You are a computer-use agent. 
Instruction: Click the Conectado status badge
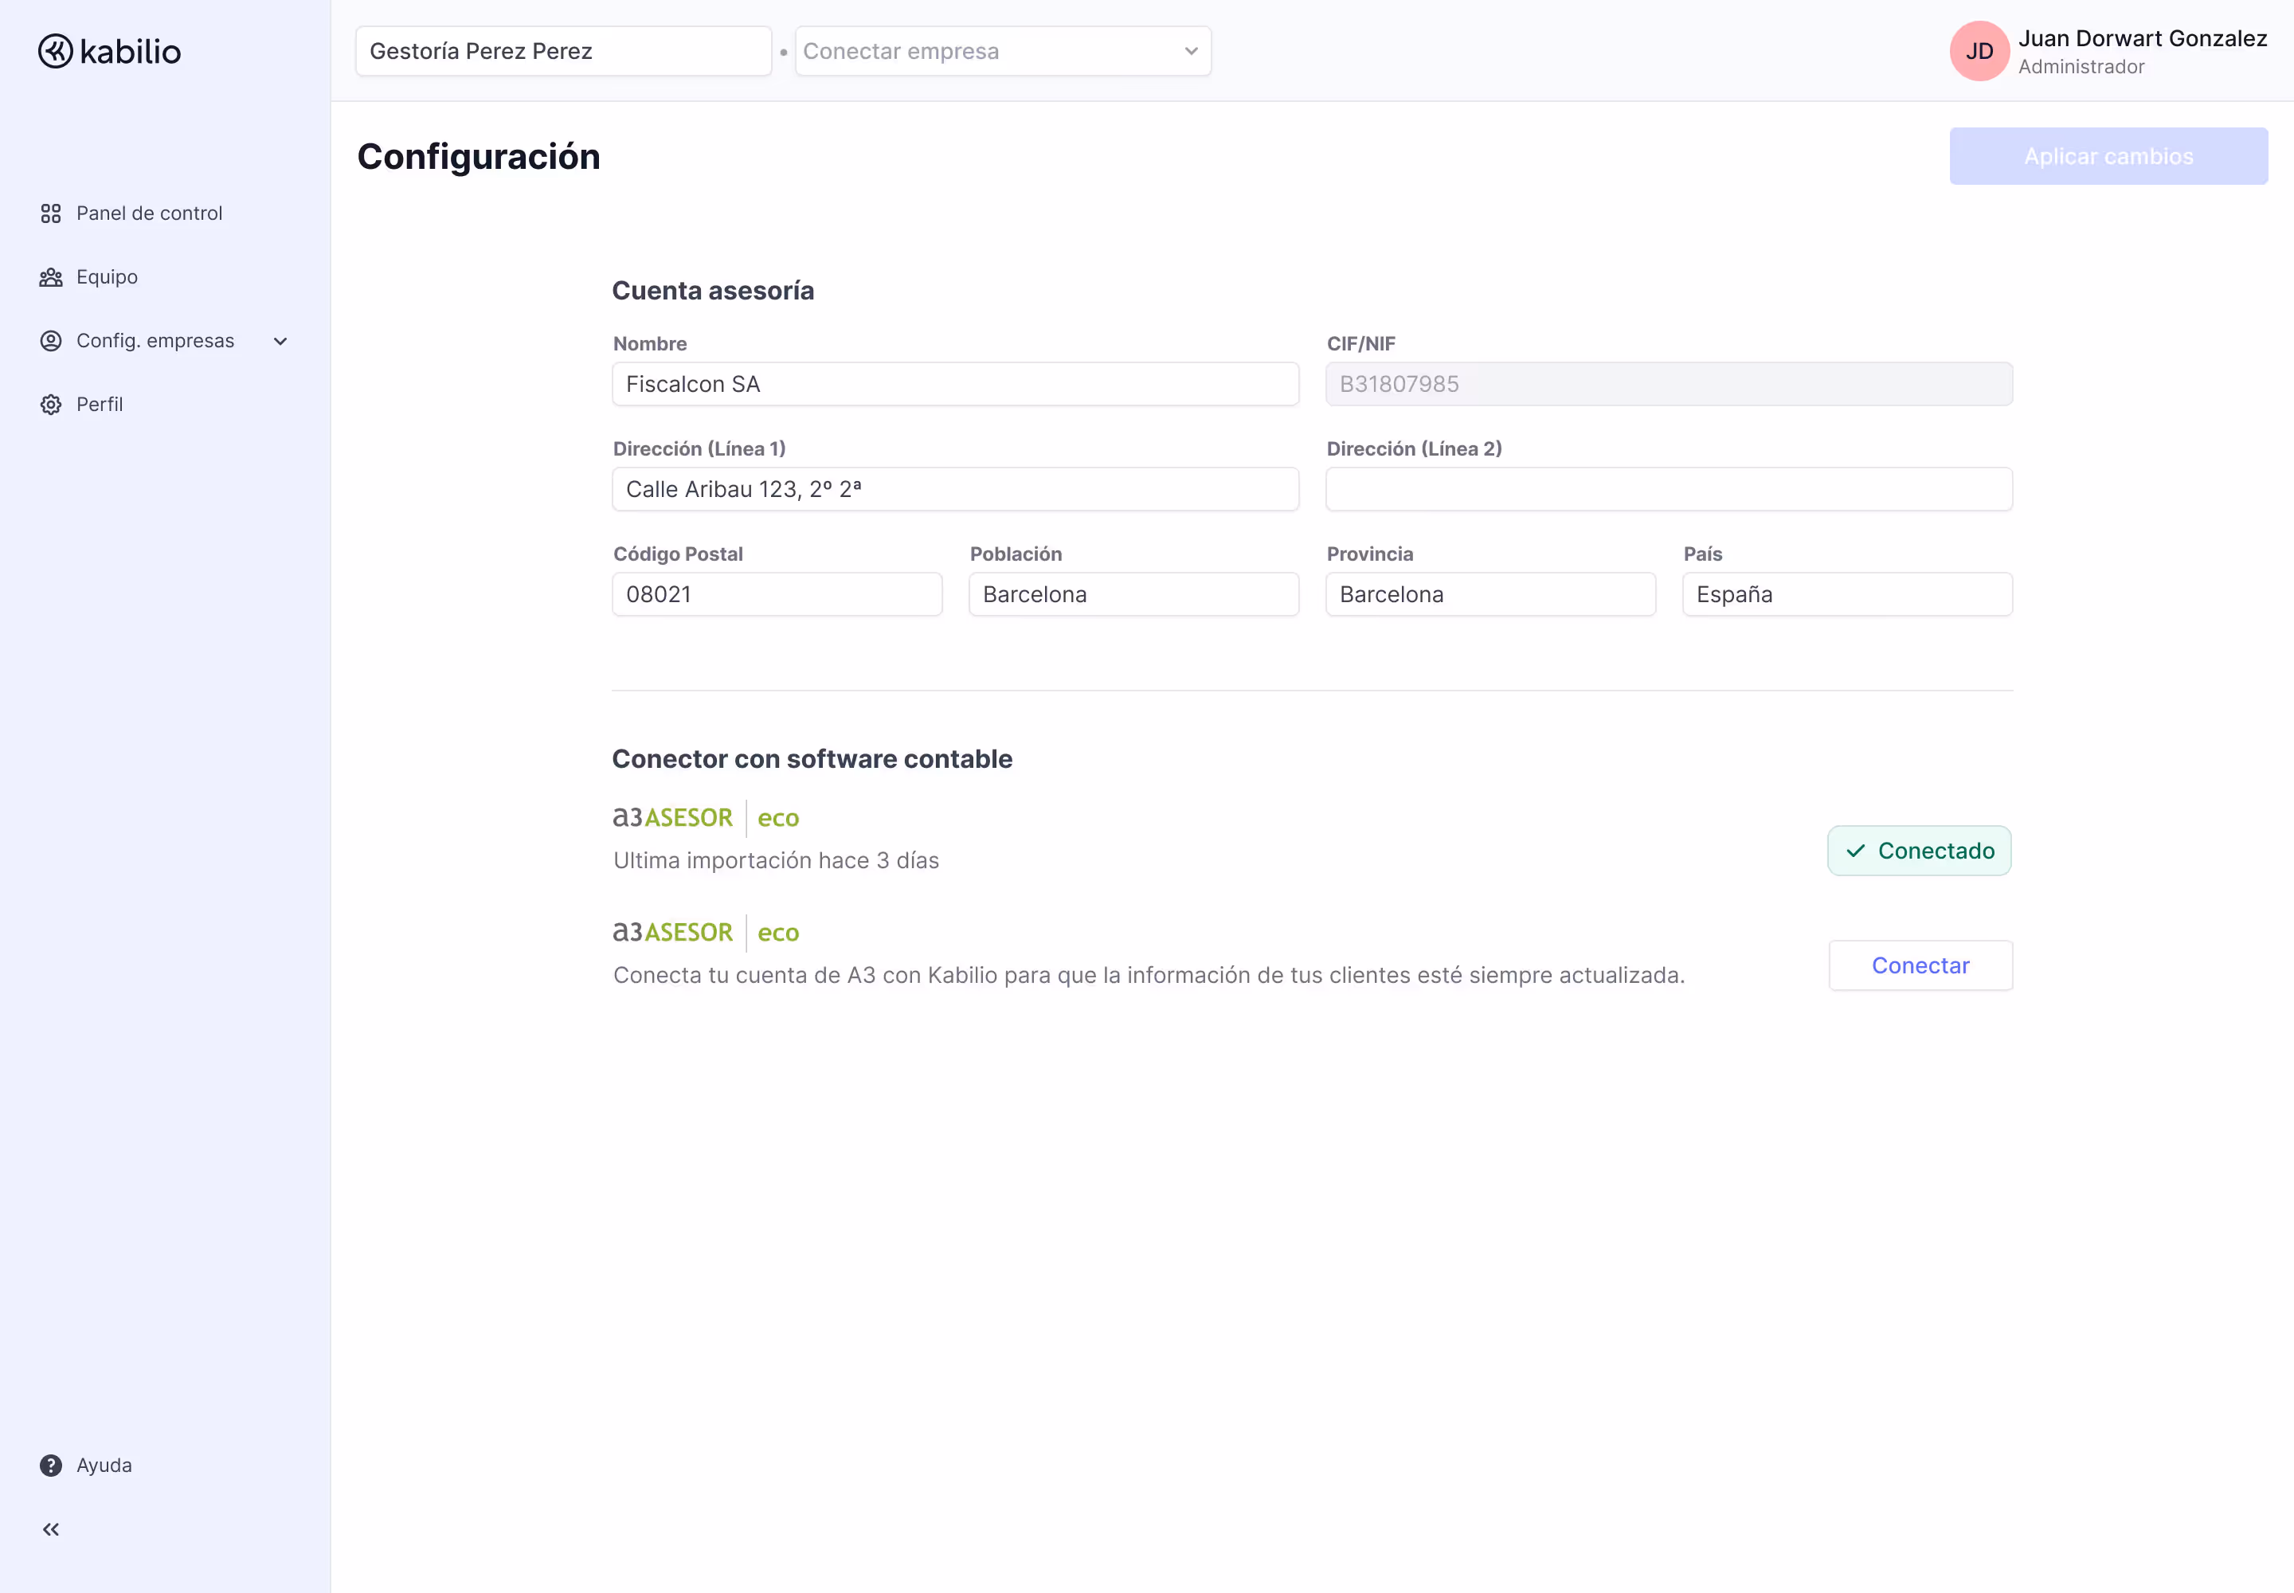pyautogui.click(x=1919, y=851)
